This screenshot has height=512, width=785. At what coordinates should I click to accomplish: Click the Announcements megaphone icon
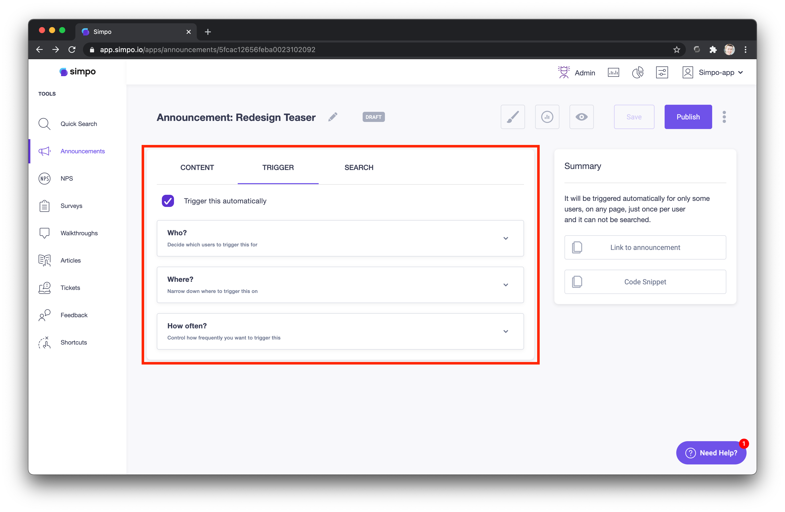(44, 151)
